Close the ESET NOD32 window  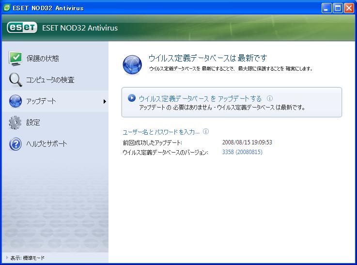349,8
